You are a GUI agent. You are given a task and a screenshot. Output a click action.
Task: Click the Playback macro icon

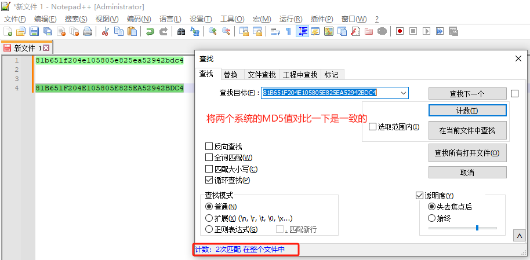pos(427,31)
